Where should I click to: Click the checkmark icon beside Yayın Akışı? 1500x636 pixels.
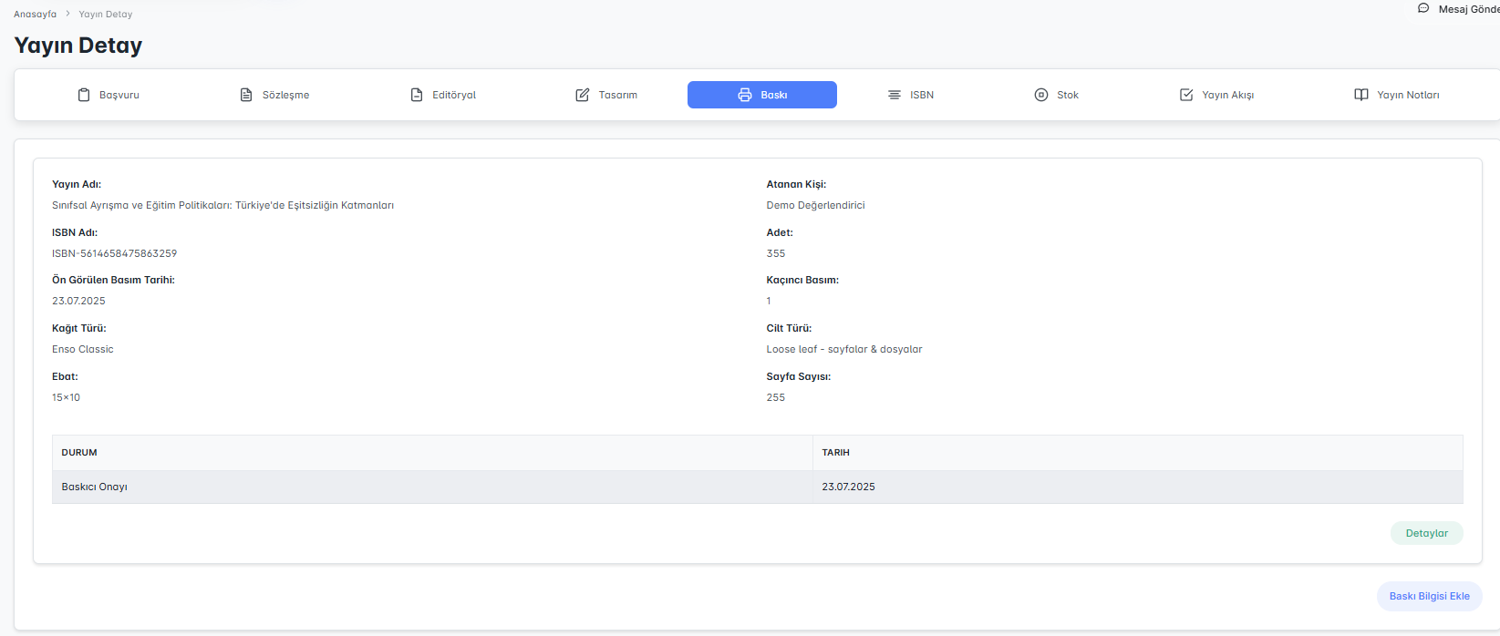(1186, 95)
